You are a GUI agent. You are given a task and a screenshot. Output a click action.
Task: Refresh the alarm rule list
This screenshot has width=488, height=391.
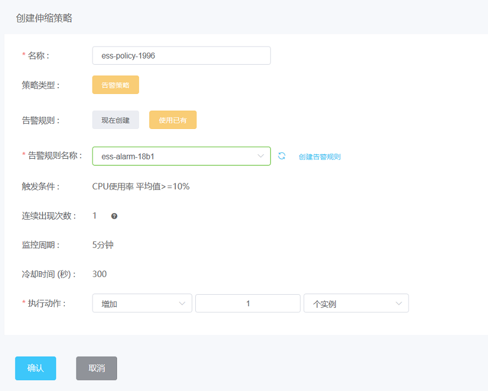[x=282, y=156]
